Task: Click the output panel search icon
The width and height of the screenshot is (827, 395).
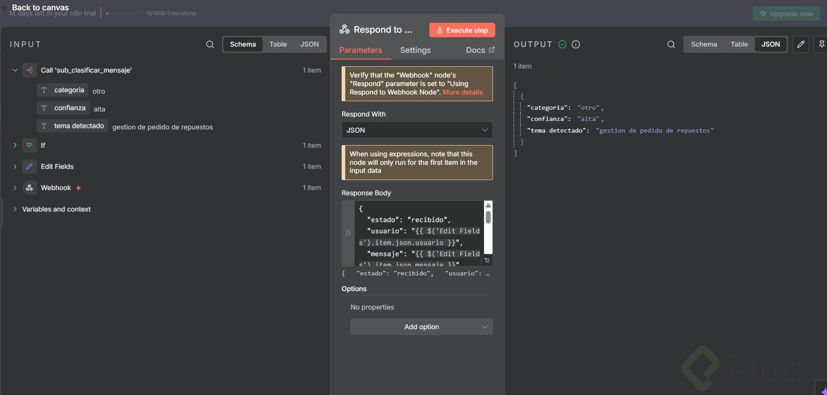Action: tap(671, 44)
